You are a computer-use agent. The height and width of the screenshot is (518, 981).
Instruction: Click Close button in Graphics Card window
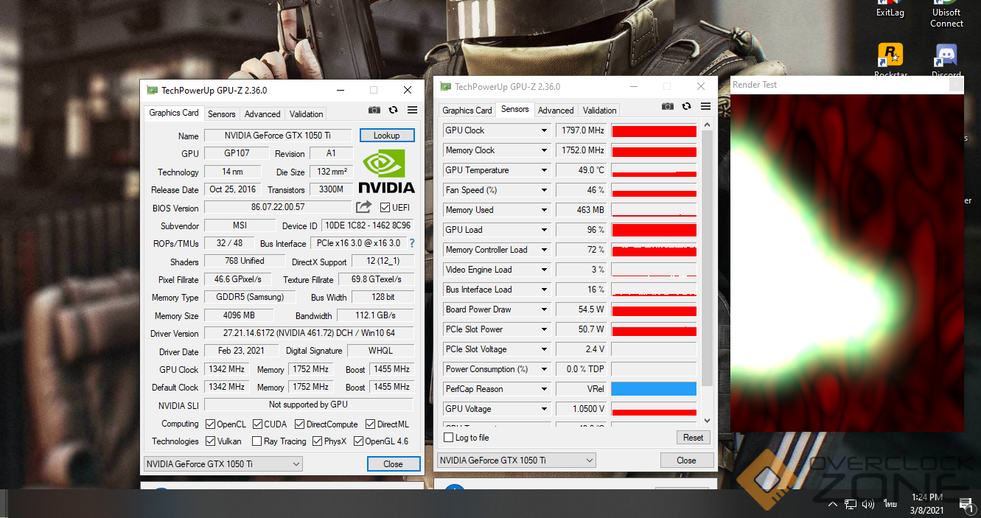coord(394,464)
